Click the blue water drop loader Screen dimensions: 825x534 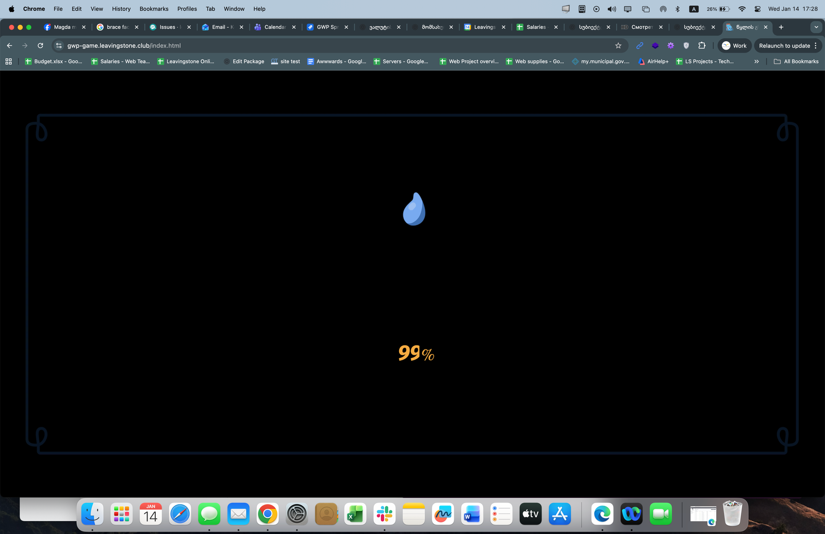pyautogui.click(x=414, y=209)
